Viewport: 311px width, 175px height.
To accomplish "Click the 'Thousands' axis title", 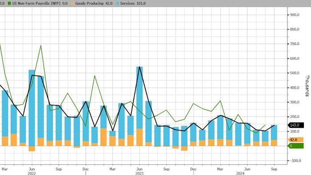I will point(307,86).
